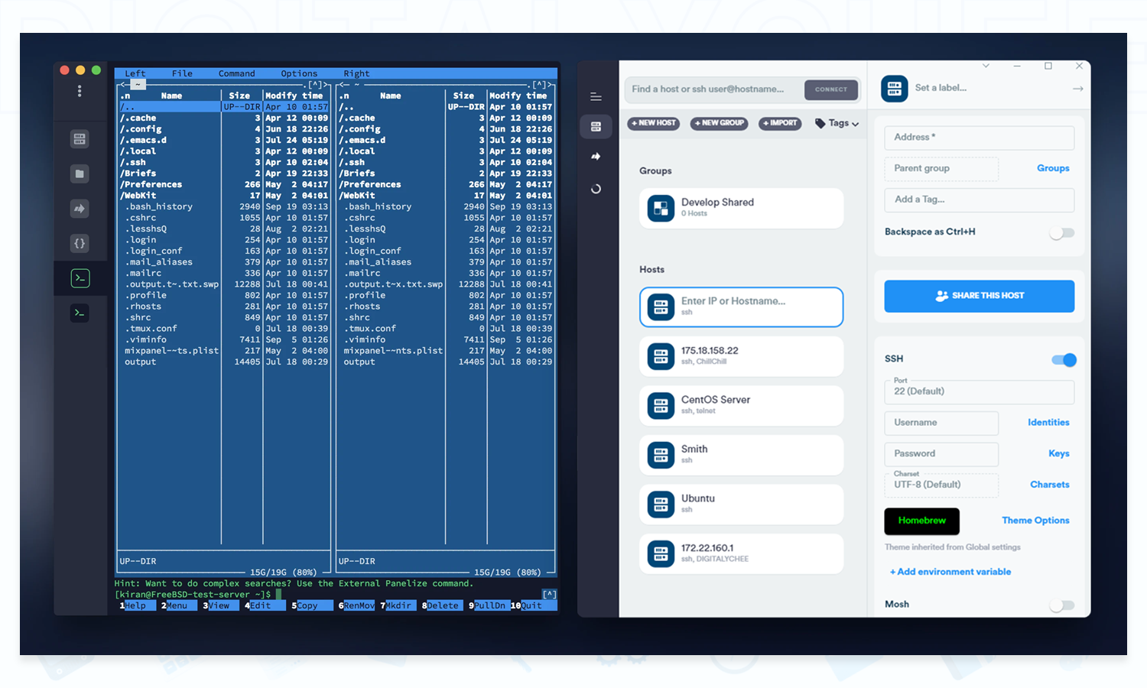Select the bottom terminal tab icon
Viewport: 1147px width, 688px height.
click(80, 313)
